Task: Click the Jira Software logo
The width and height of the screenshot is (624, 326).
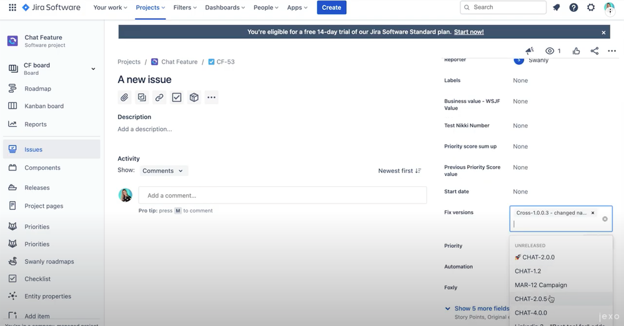Action: click(51, 7)
